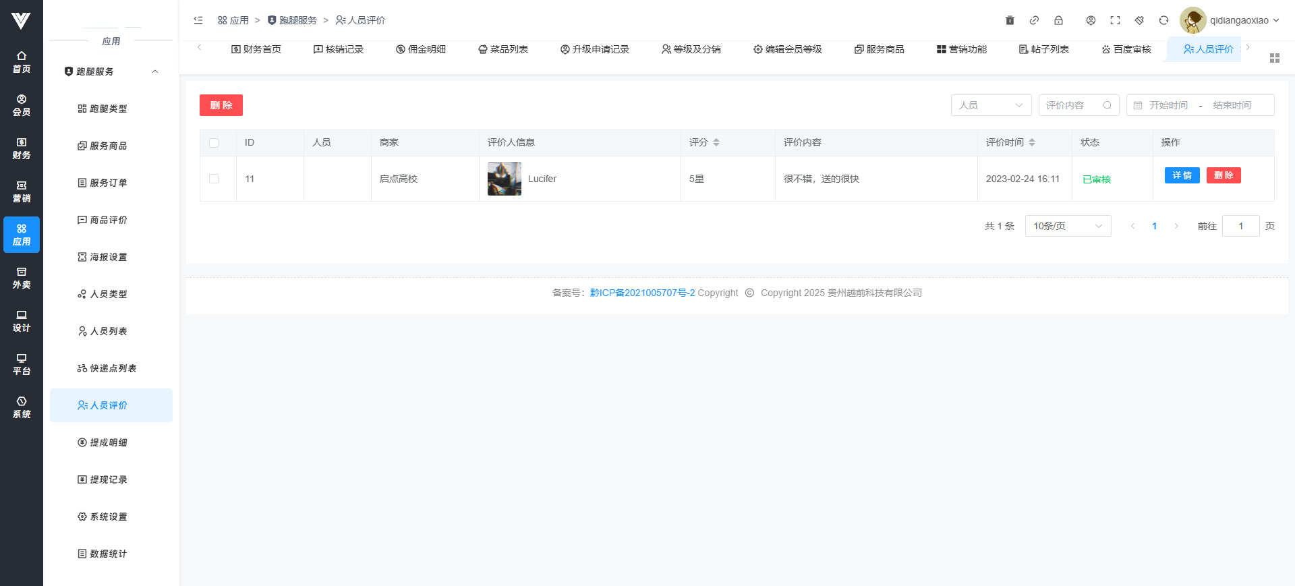The image size is (1295, 586).
Task: Check the select-all checkbox in table header
Action: pyautogui.click(x=214, y=143)
